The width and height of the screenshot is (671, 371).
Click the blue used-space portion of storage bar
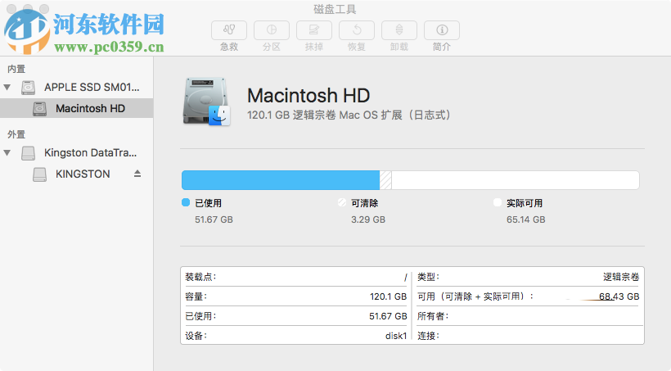point(281,180)
